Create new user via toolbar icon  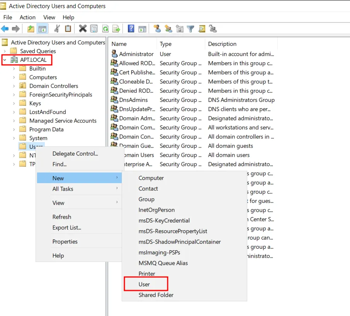[x=157, y=29]
